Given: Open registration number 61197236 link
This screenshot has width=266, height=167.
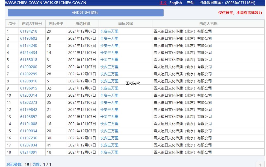Looking at the screenshot, I should [x=28, y=138].
